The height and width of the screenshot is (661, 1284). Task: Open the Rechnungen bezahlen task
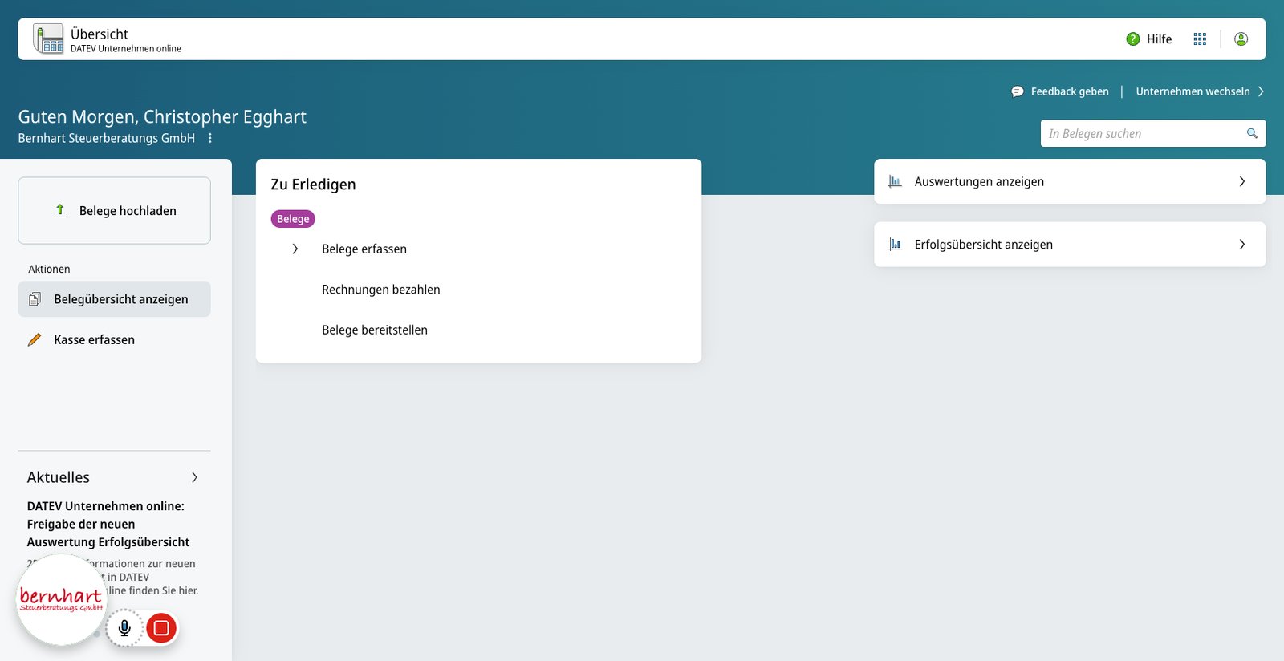click(x=381, y=290)
